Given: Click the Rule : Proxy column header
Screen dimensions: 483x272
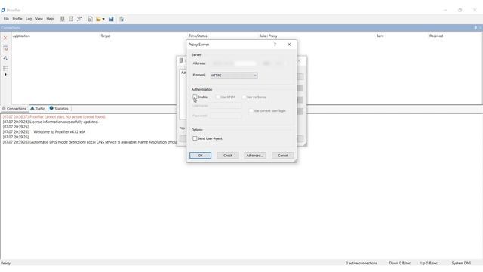Looking at the screenshot, I should pyautogui.click(x=268, y=36).
